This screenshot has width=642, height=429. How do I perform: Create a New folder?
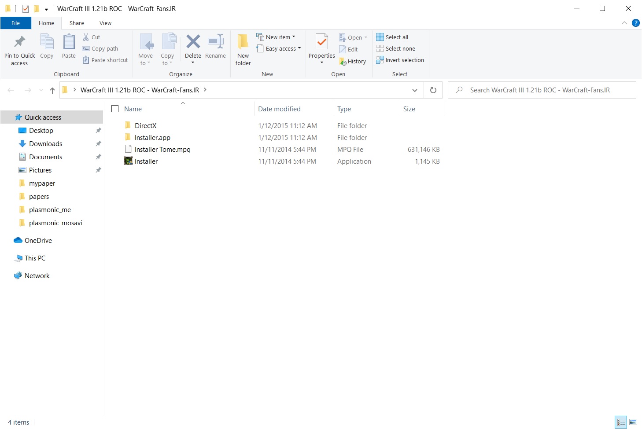243,50
